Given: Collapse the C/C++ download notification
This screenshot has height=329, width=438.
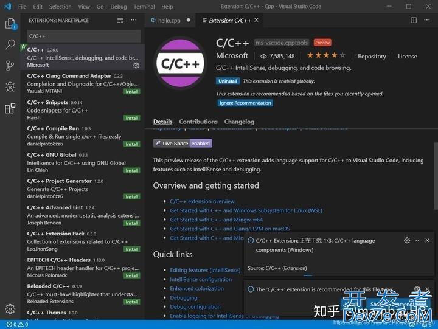Looking at the screenshot, I should (417, 240).
